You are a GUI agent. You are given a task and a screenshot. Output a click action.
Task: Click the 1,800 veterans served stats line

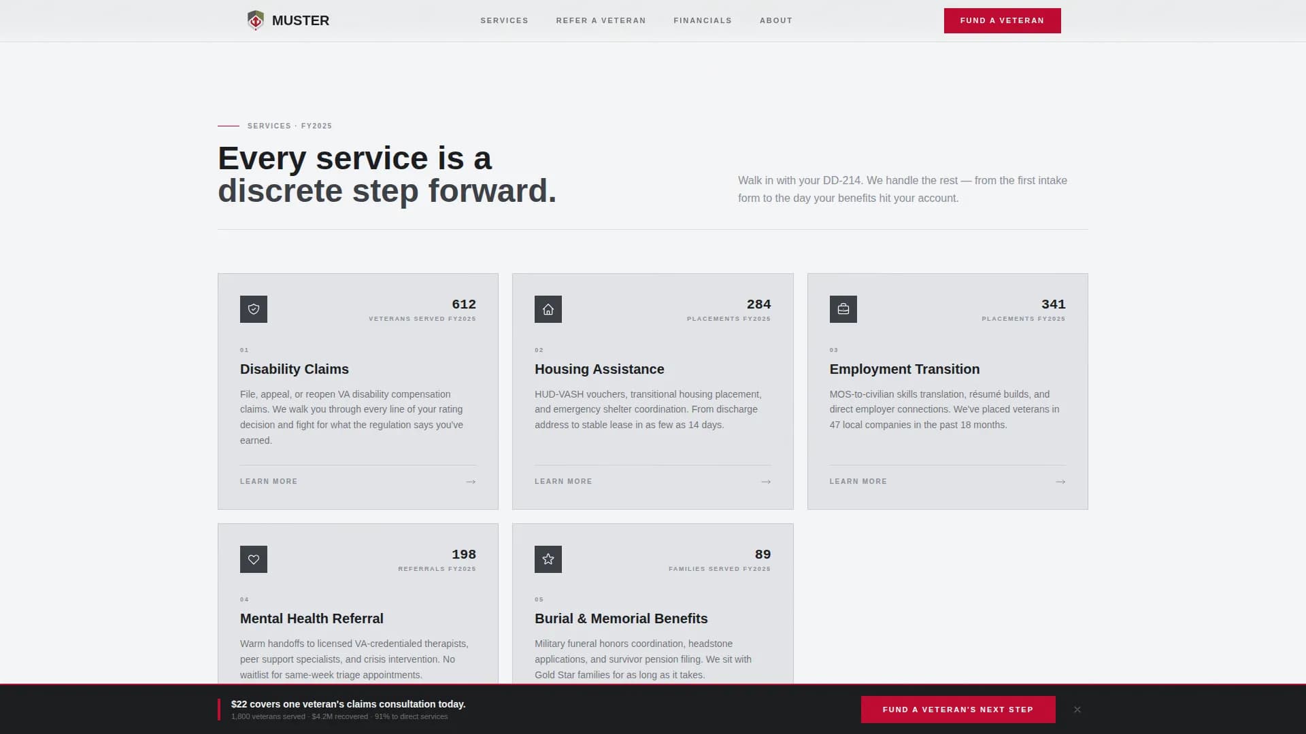point(339,717)
